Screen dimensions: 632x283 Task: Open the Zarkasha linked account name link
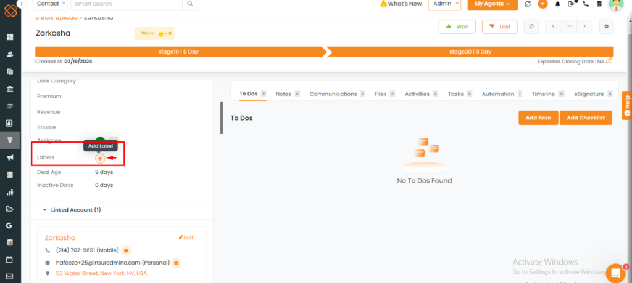[60, 237]
